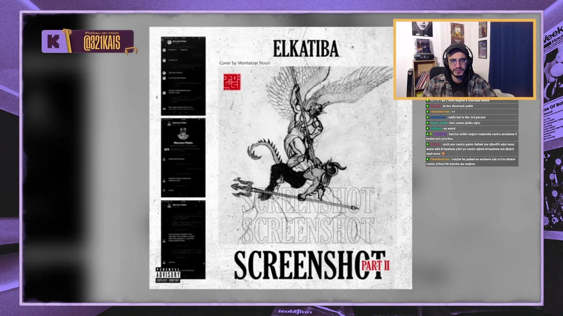Viewport: 563px width, 316px height.
Task: Click the bottom chat screenshot thumbnail
Action: [183, 240]
